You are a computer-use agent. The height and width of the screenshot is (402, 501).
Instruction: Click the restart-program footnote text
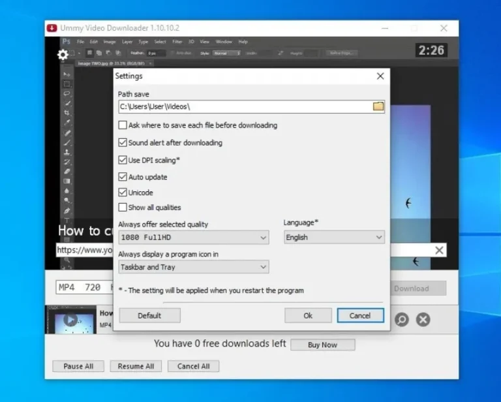click(211, 290)
